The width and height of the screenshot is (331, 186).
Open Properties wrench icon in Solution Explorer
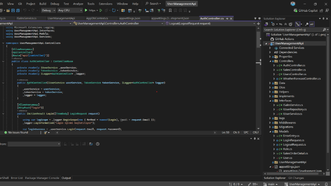point(307,24)
